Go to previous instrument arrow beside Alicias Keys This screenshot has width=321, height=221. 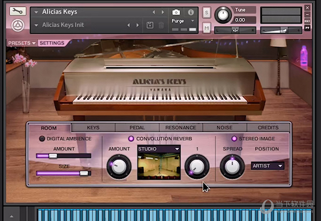[x=154, y=12]
